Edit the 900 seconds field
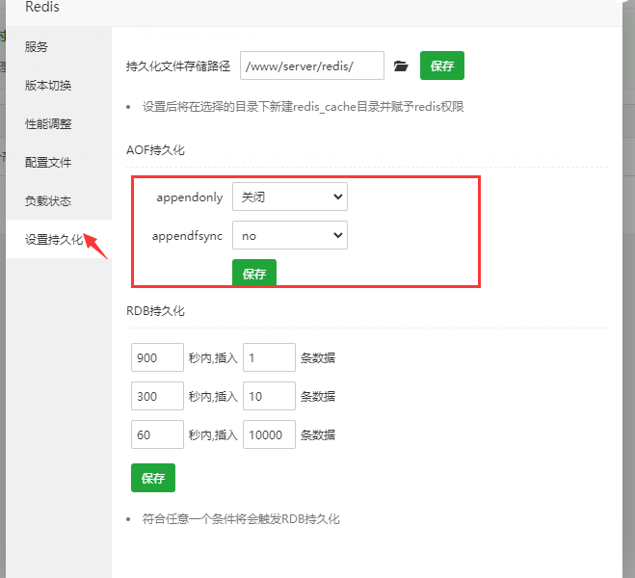The image size is (635, 578). 157,357
